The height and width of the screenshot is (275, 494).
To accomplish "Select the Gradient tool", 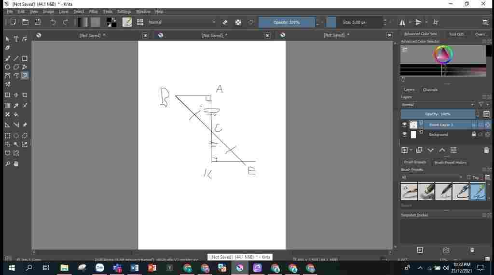I will [8, 106].
